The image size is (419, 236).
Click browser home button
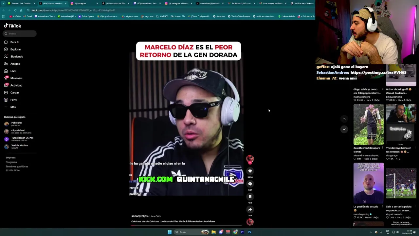click(21, 10)
